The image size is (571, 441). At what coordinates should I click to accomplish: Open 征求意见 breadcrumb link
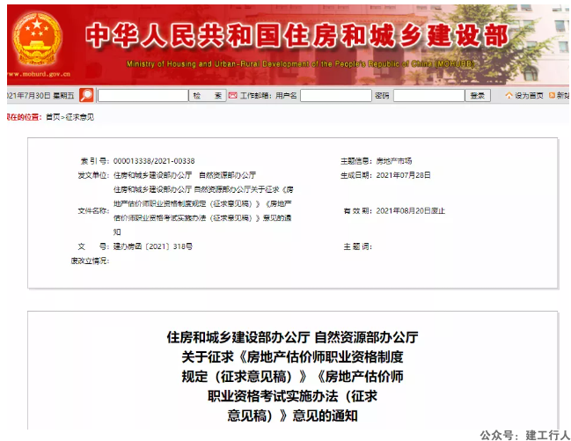point(80,117)
